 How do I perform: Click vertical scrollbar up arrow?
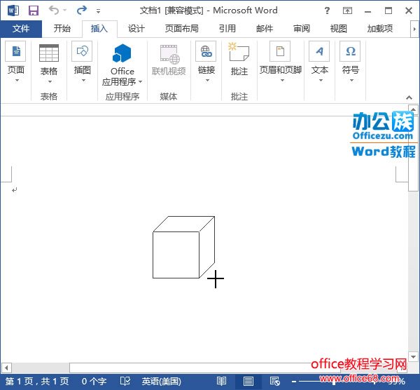click(x=413, y=109)
